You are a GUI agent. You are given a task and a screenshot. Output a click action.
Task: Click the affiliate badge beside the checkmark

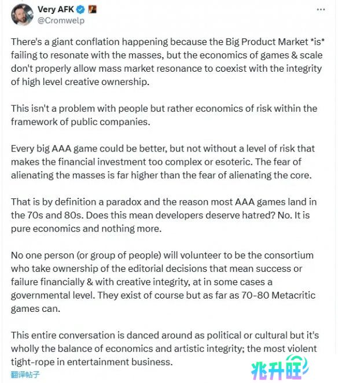[92, 9]
